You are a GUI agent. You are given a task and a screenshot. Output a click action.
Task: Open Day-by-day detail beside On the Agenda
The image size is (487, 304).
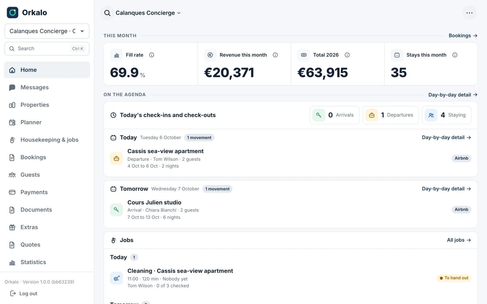point(453,95)
